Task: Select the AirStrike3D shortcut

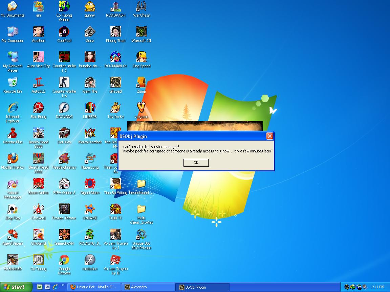Action: click(13, 263)
